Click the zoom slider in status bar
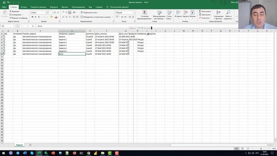277x156 pixels. pyautogui.click(x=261, y=149)
